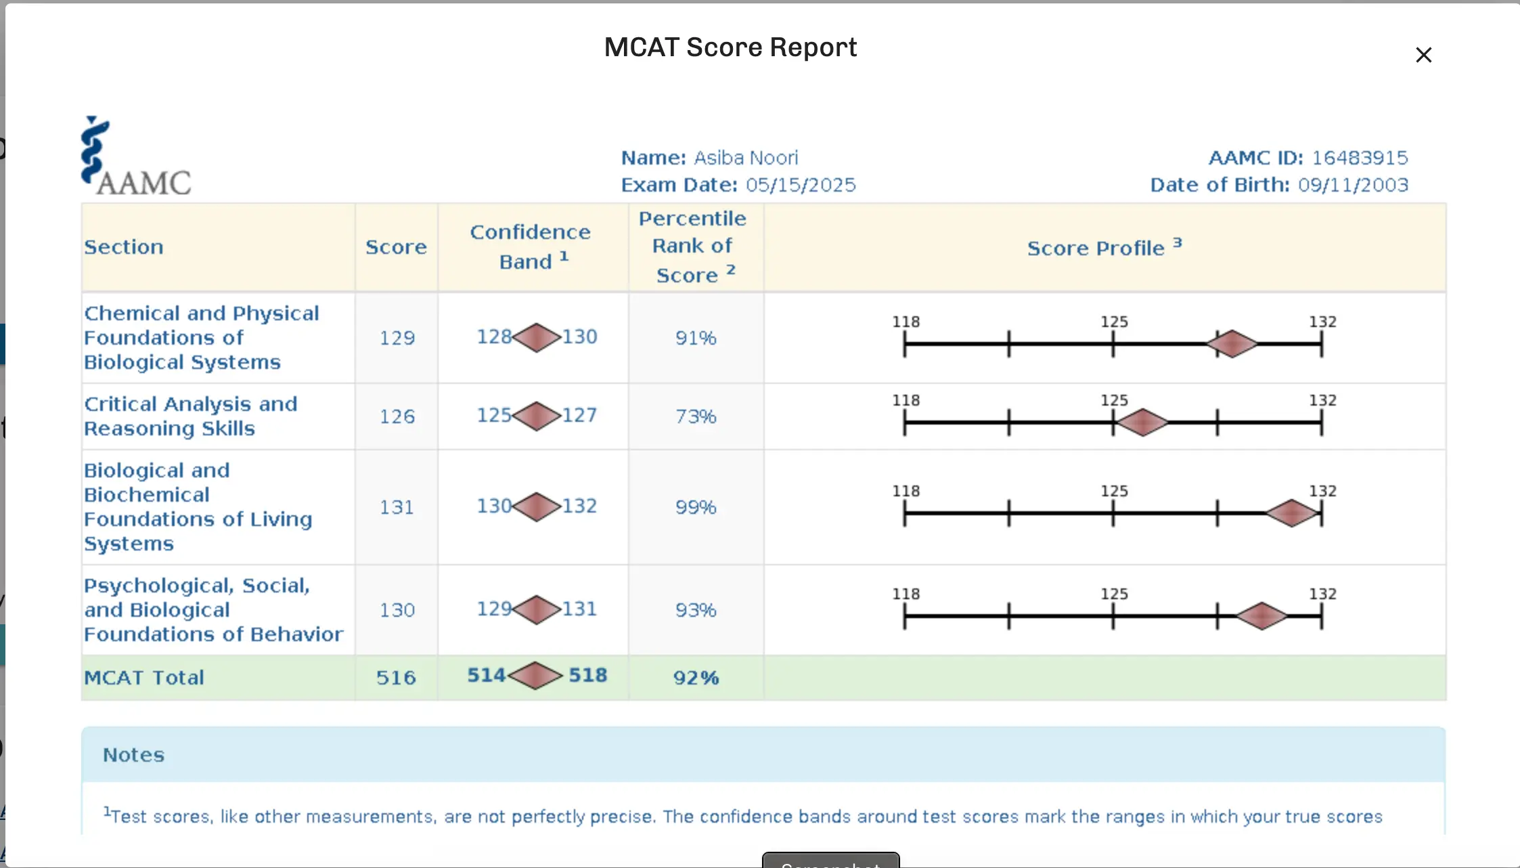Close the MCAT Score Report dialog
The width and height of the screenshot is (1520, 868).
tap(1423, 55)
